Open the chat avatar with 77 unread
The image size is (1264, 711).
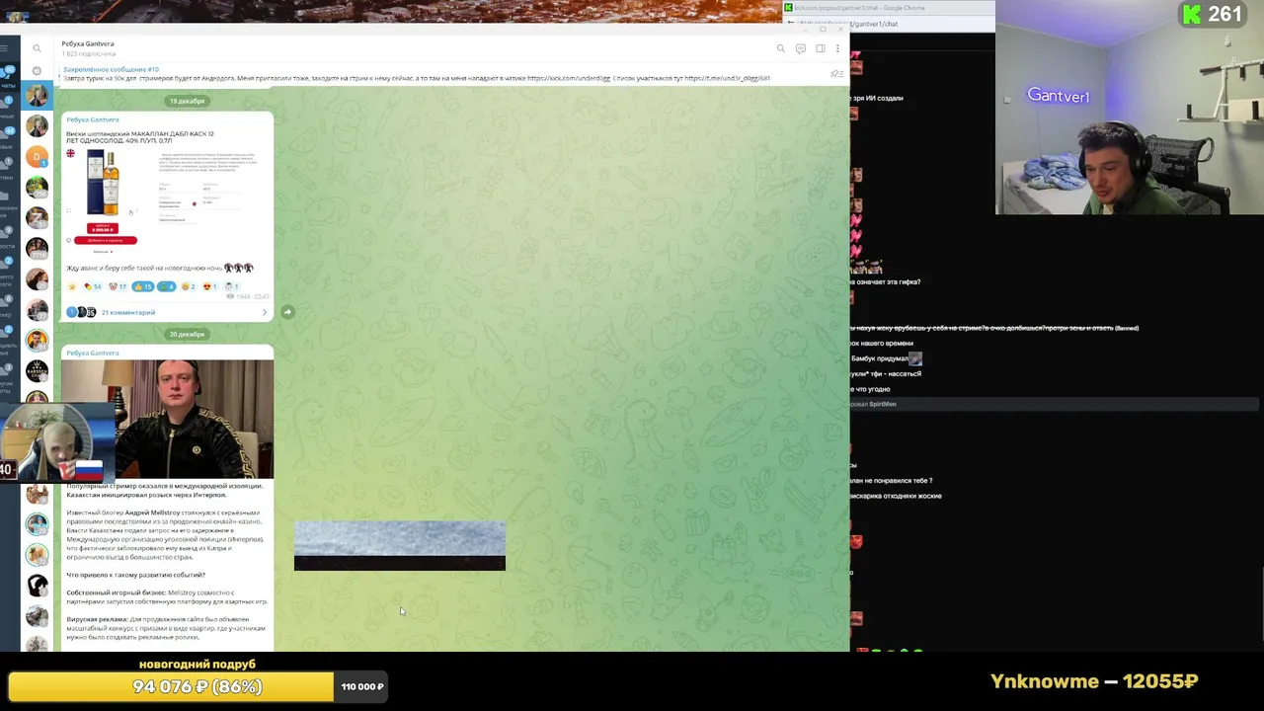37,309
